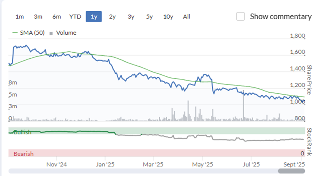The width and height of the screenshot is (314, 176).
Task: Click the Bullish StockRank zone label
Action: point(22,132)
